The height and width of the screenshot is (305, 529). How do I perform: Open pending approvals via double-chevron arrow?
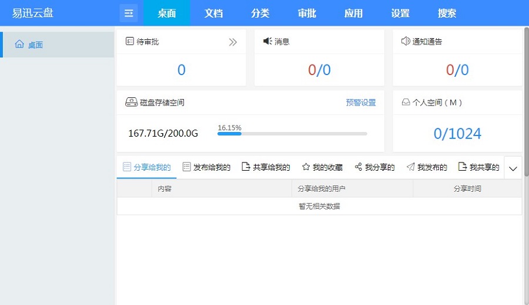coord(233,42)
